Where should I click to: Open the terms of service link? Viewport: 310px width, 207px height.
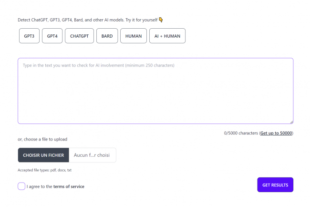click(69, 186)
